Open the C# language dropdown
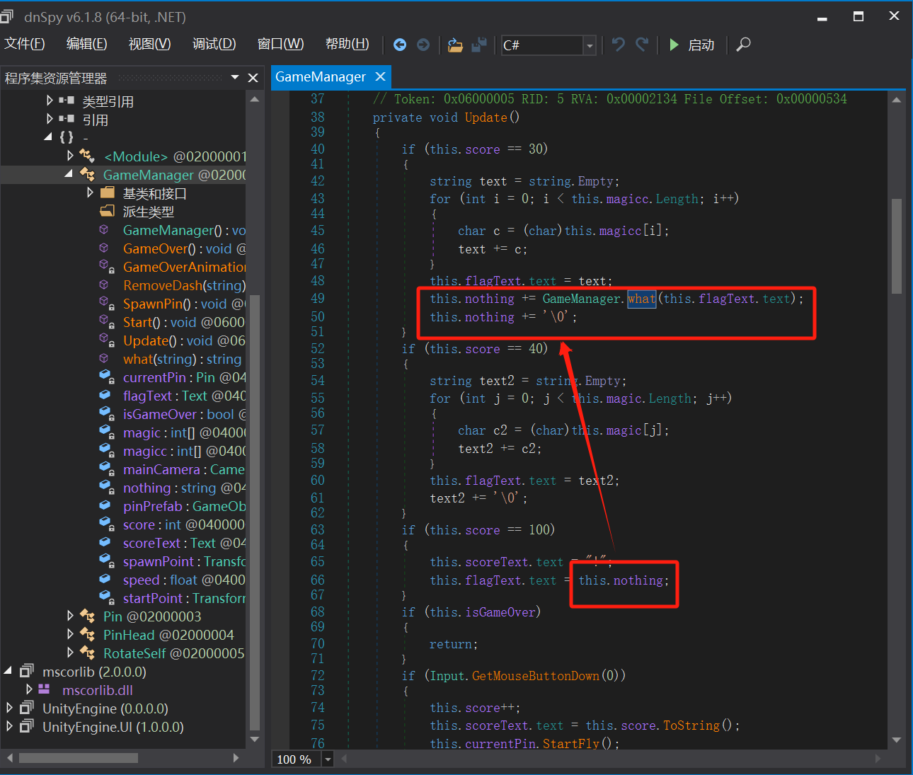 [589, 45]
